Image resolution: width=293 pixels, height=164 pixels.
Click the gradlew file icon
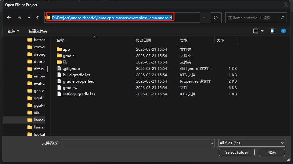coord(59,87)
